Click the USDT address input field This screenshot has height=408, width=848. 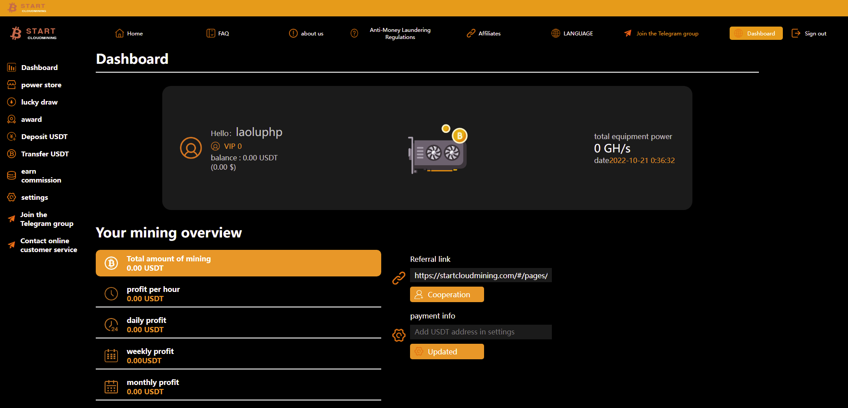[481, 332]
